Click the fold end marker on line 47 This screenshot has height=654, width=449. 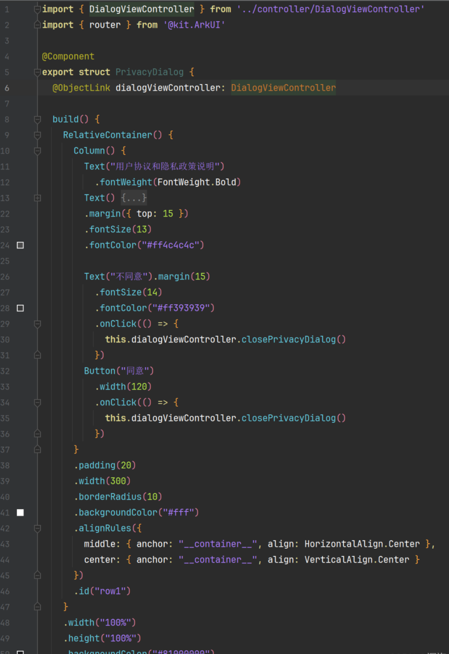[x=38, y=607]
